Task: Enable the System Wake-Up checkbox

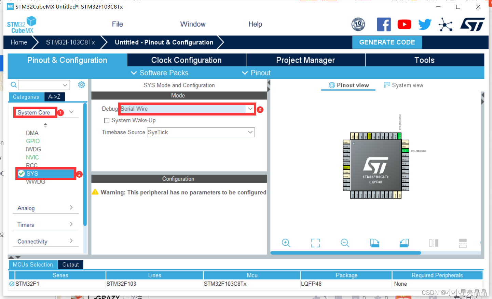Action: (x=107, y=120)
